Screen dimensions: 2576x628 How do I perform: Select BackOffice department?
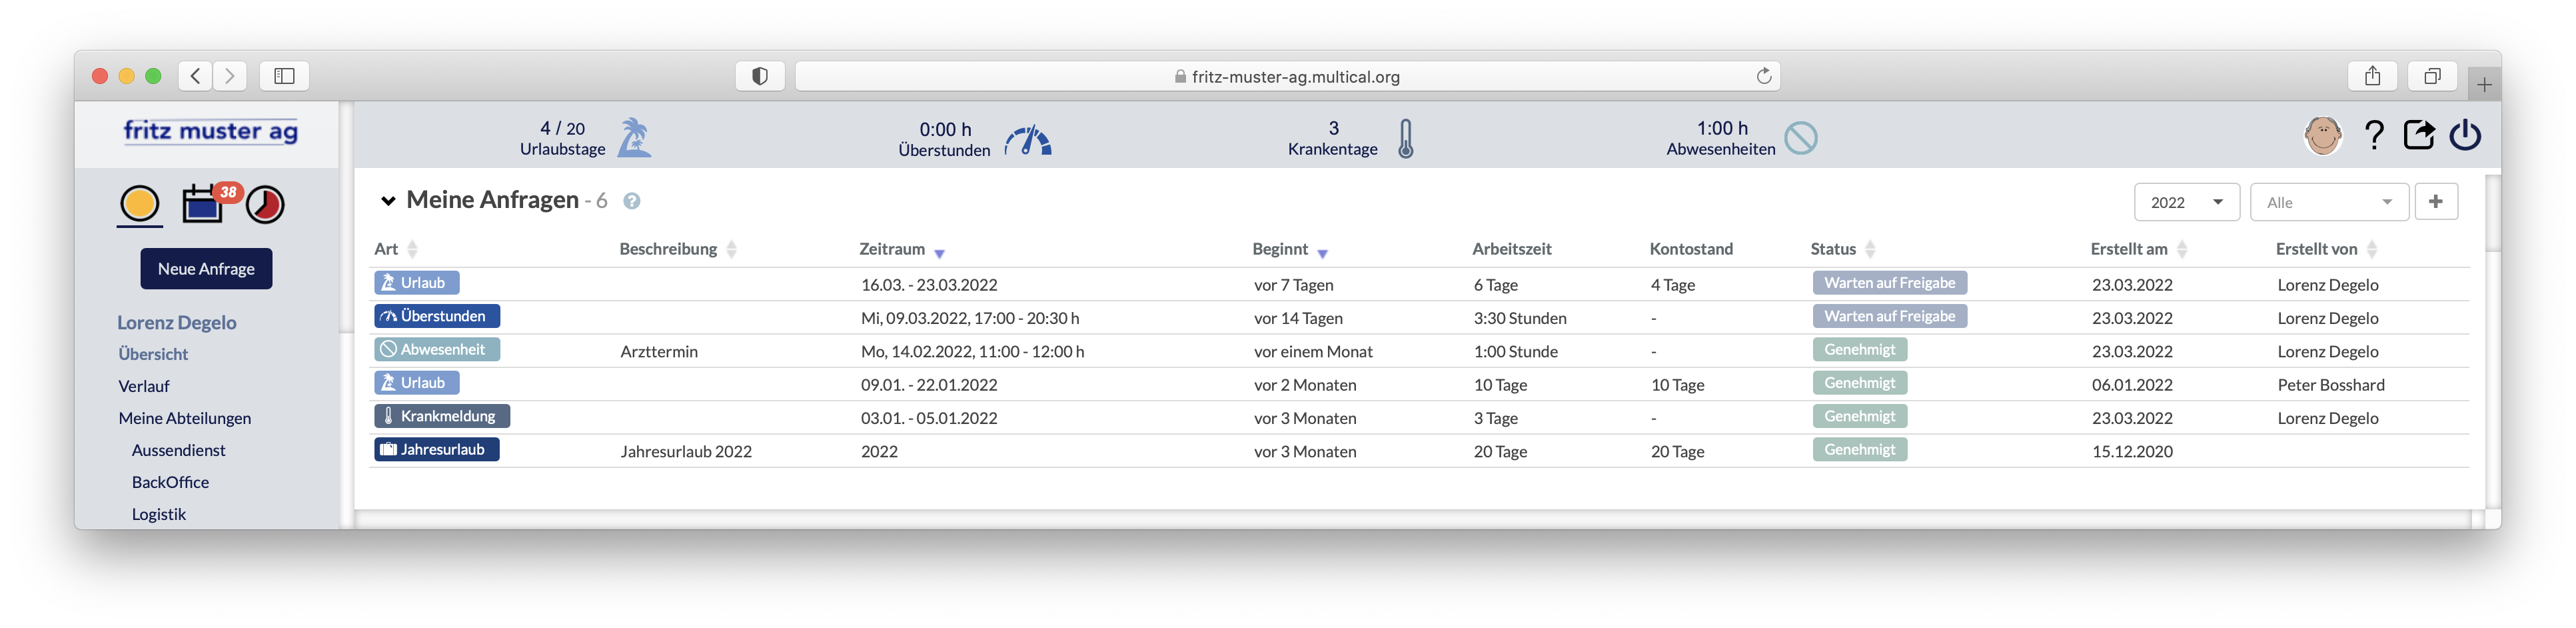coord(171,482)
